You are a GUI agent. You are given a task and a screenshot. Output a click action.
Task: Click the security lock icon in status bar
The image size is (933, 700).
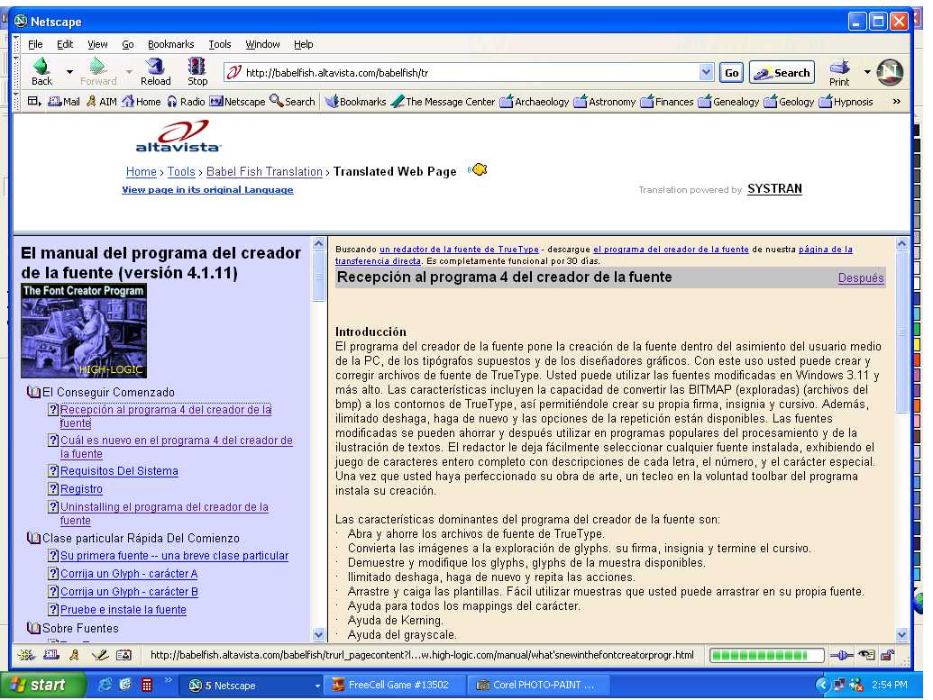pos(888,655)
